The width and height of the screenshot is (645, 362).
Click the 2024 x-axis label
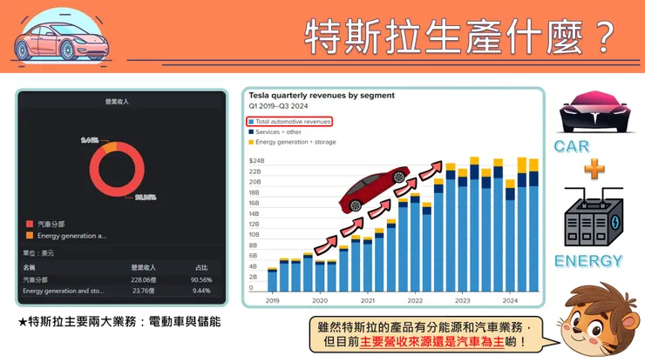pyautogui.click(x=510, y=300)
